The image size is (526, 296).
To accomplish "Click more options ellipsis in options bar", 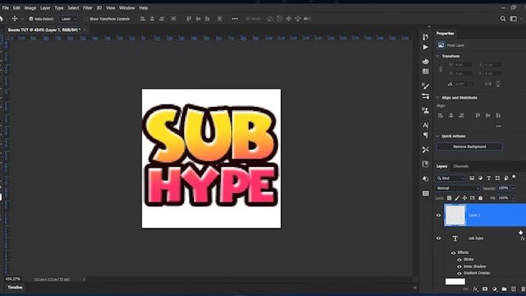I will [235, 19].
